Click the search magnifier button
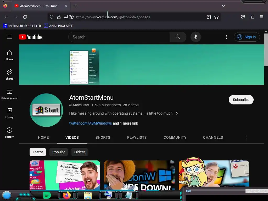 178,37
